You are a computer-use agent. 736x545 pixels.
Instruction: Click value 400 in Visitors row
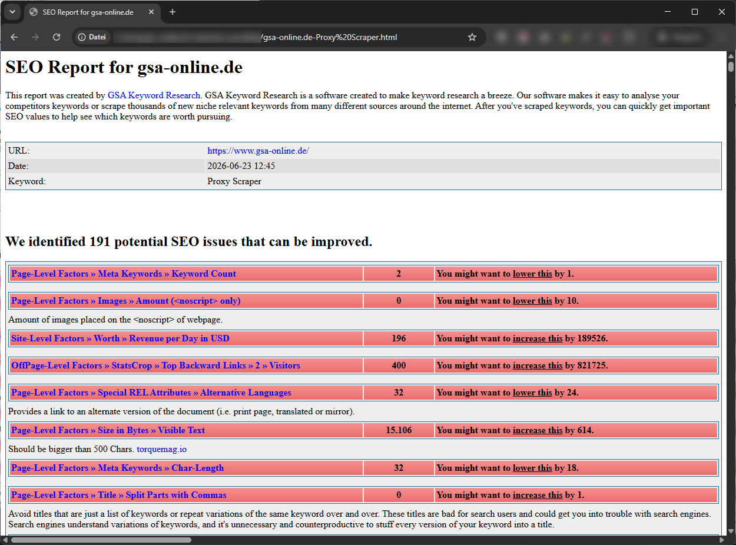pos(399,365)
